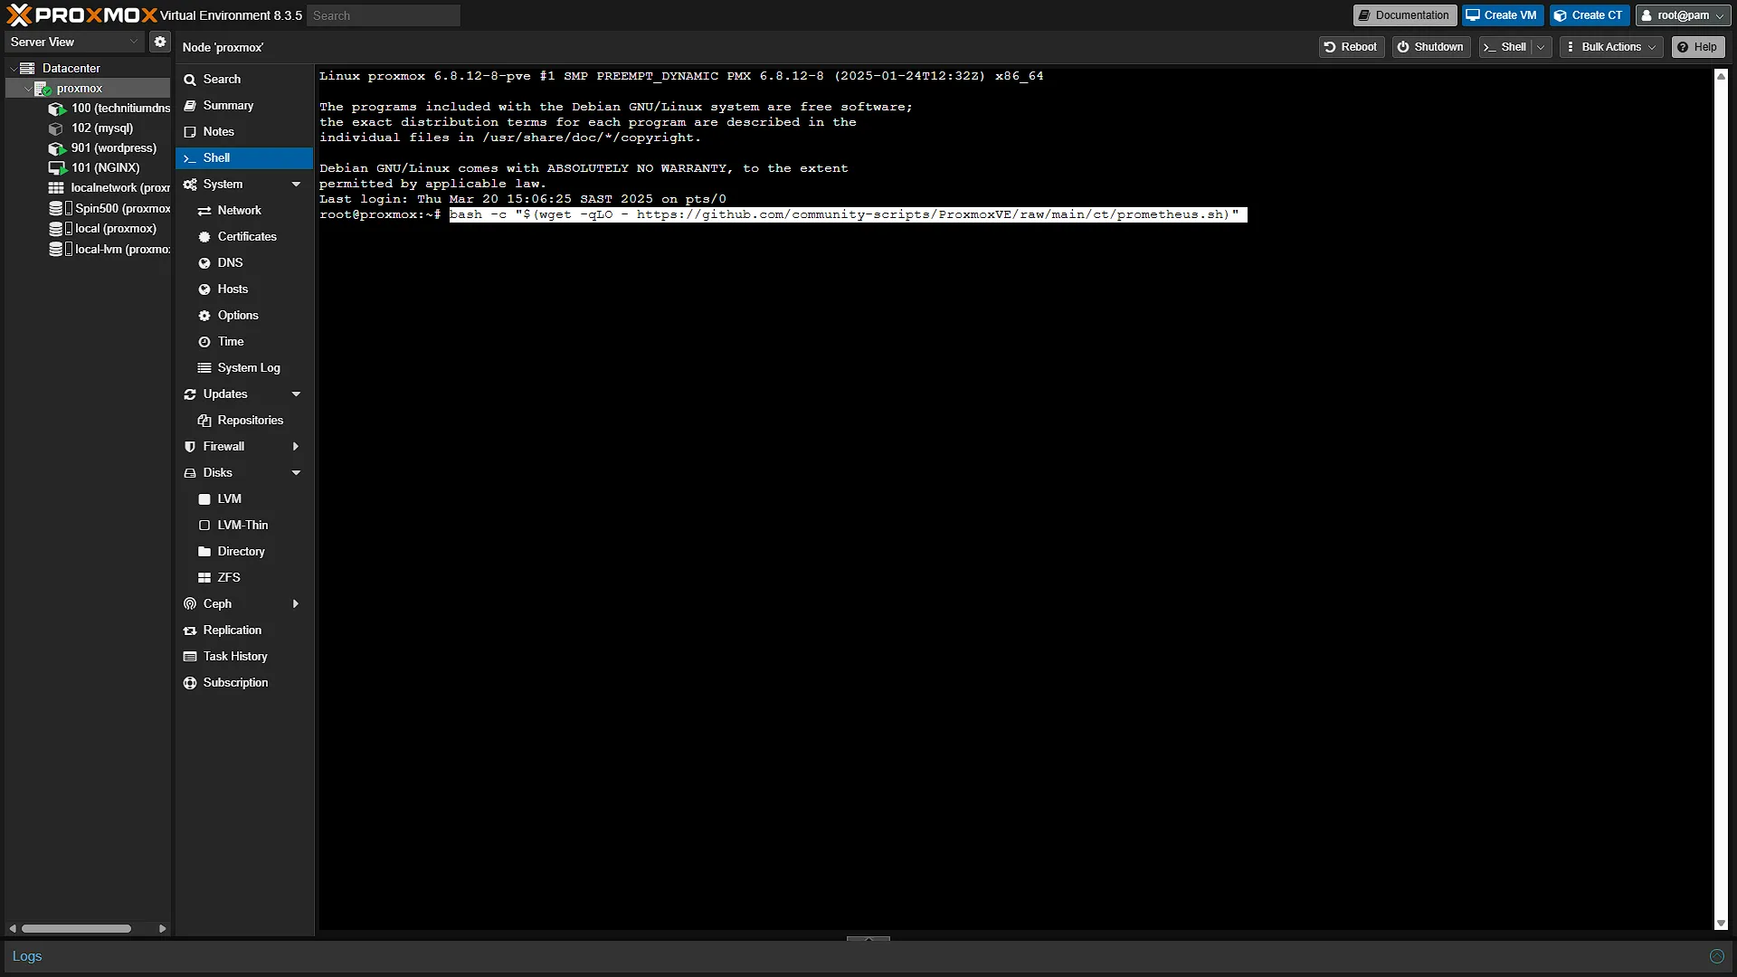Open DNS settings
Screen dimensions: 1737x977
(x=244, y=263)
